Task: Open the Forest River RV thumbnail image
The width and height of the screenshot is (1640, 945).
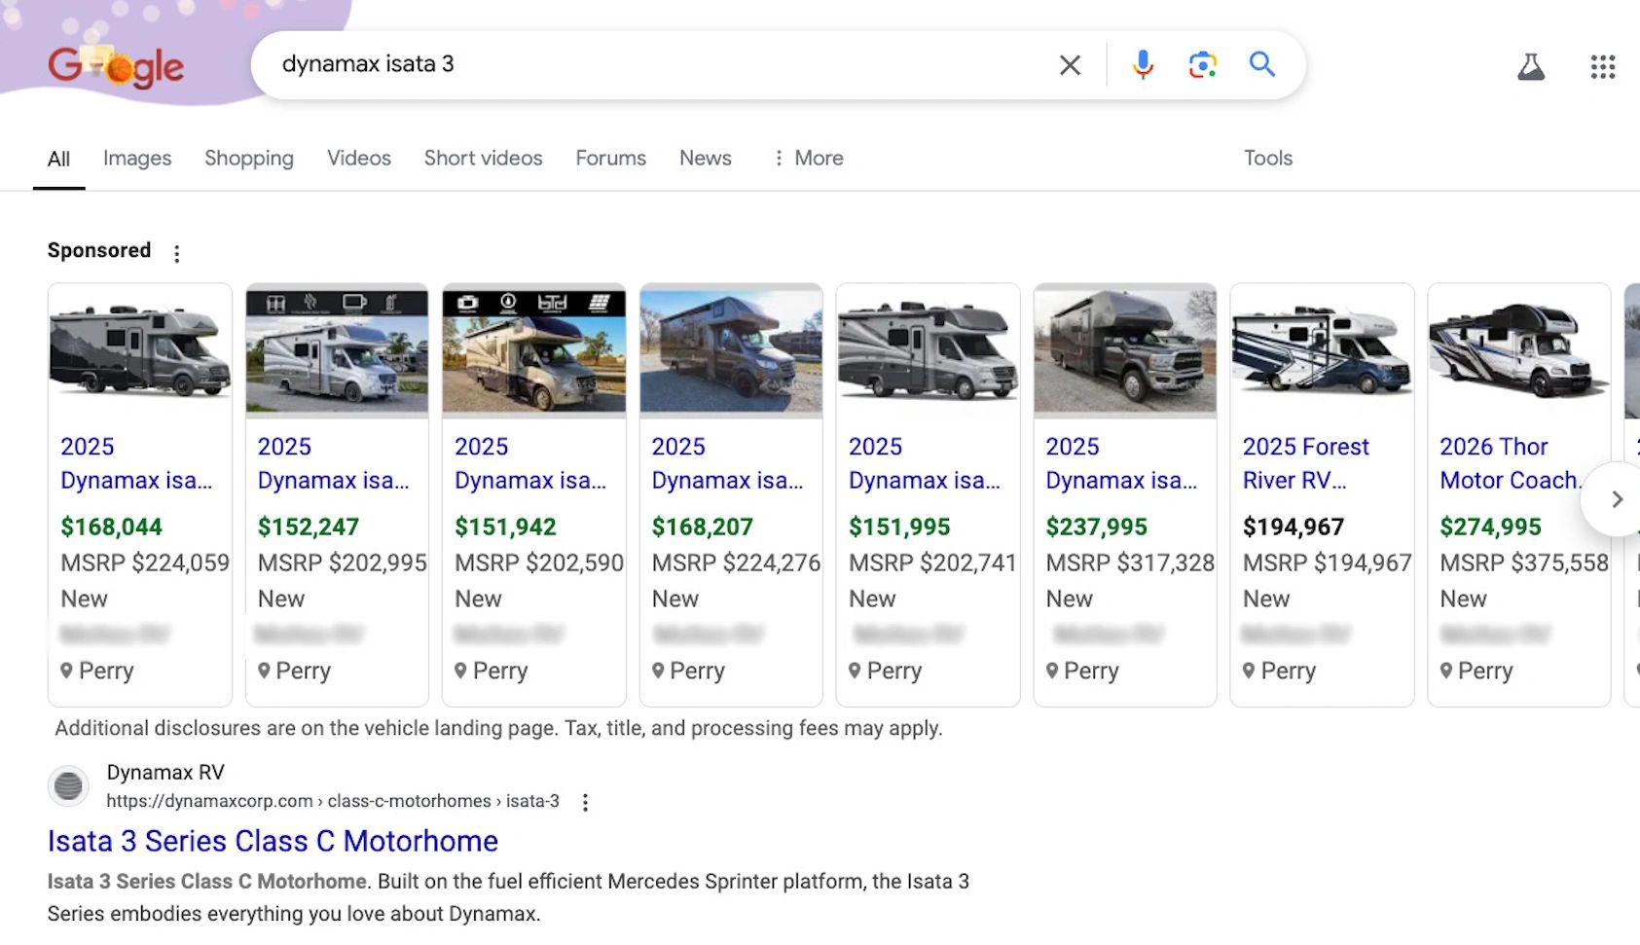Action: pyautogui.click(x=1323, y=351)
